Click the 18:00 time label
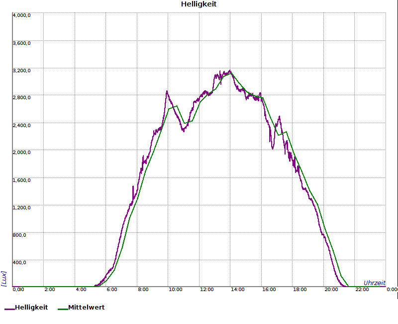Viewport: 398px width, 324px height. click(300, 290)
